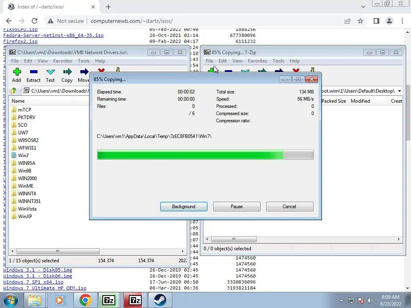
Task: Pause the copying operation
Action: pyautogui.click(x=237, y=207)
